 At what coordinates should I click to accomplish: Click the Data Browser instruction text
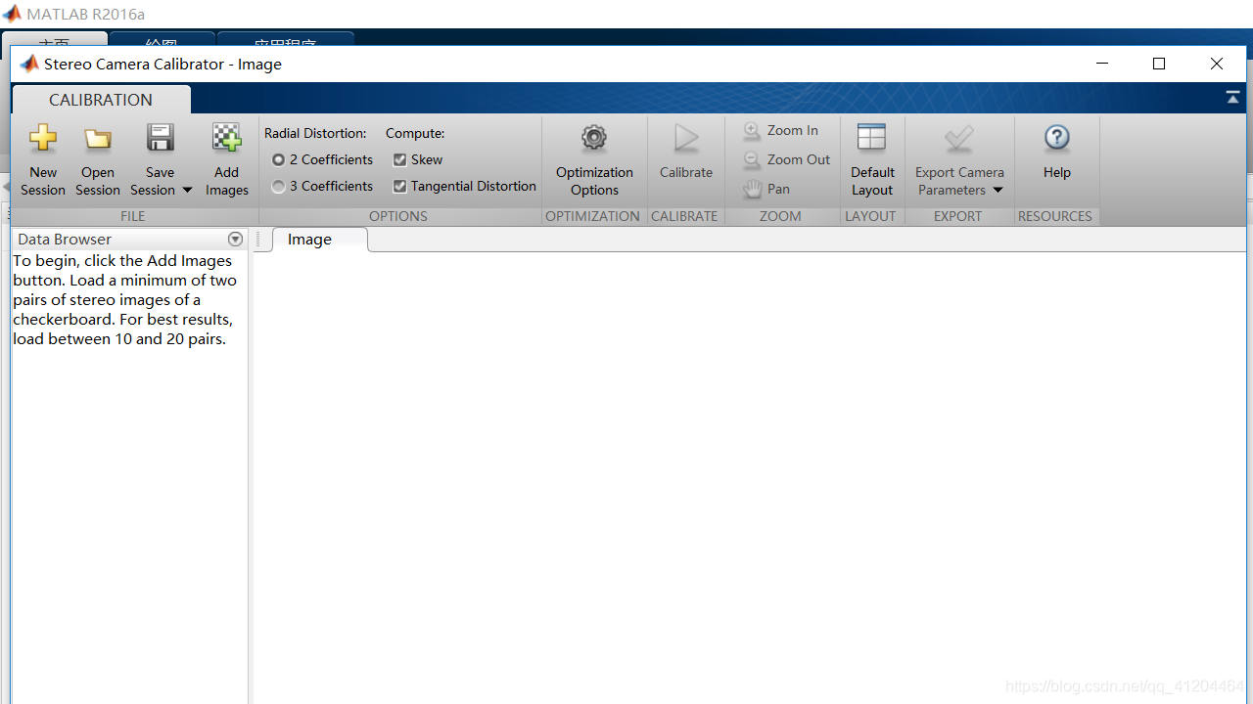(125, 300)
